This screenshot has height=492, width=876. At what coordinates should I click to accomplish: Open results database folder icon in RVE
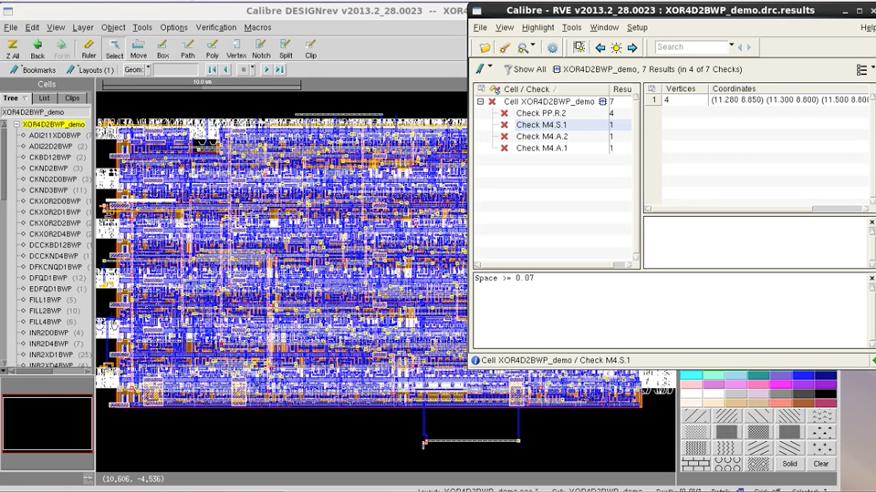pyautogui.click(x=485, y=48)
